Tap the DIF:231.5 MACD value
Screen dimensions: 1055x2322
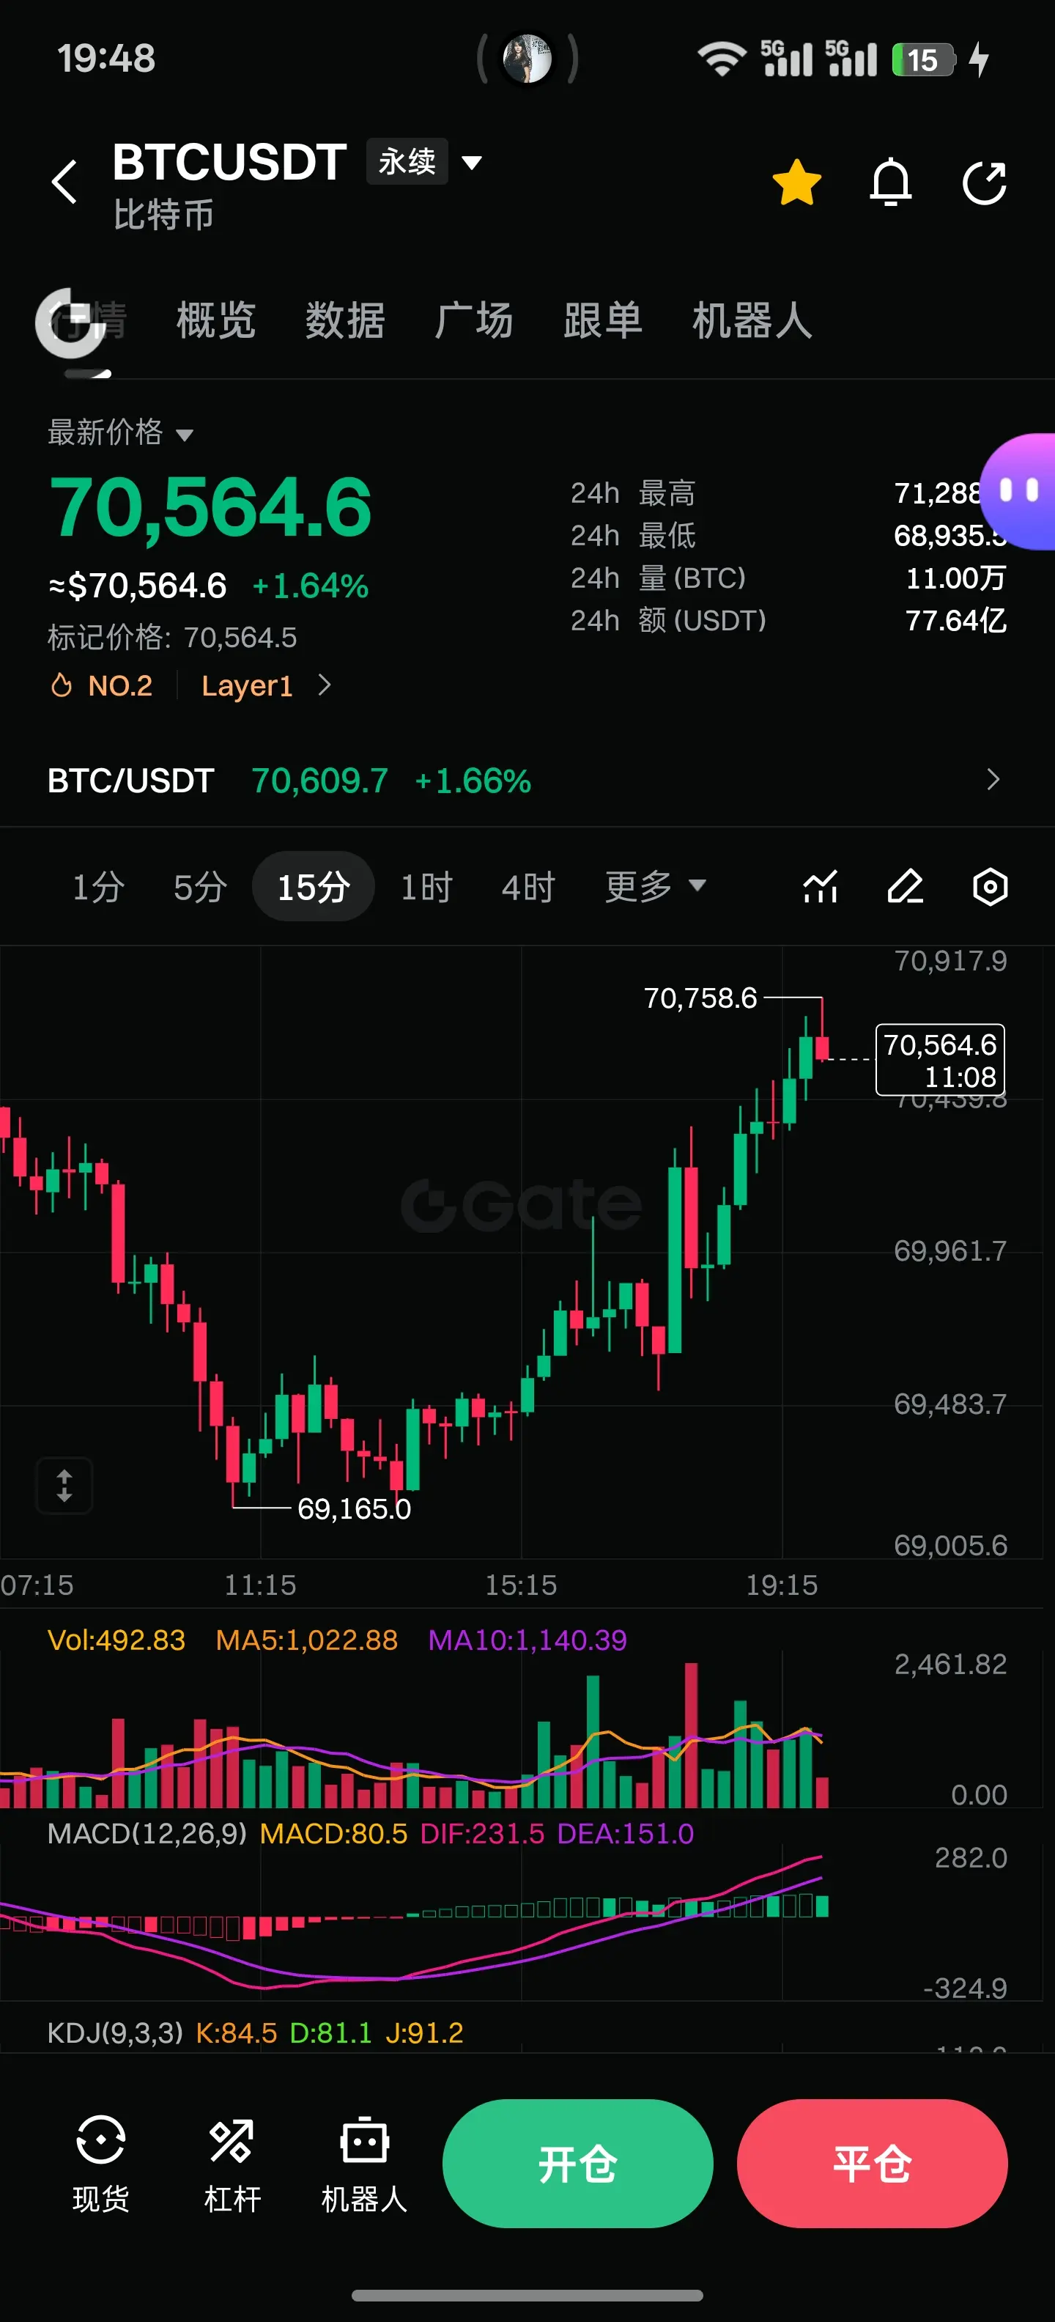tap(482, 1833)
